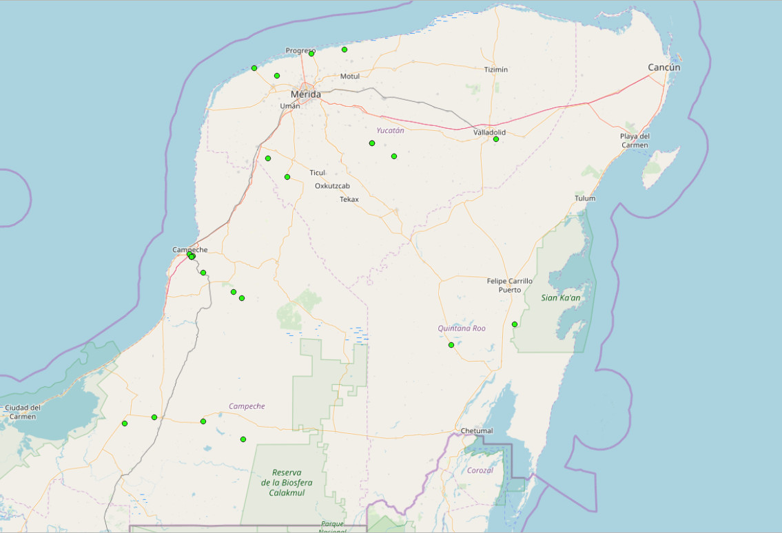The width and height of the screenshot is (782, 533).
Task: Click the green marker overlapping Progreso label
Action: click(311, 54)
